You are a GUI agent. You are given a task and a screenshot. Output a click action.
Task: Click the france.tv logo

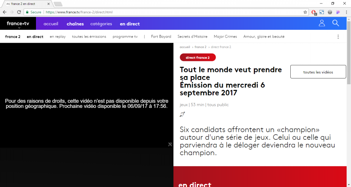pyautogui.click(x=18, y=23)
